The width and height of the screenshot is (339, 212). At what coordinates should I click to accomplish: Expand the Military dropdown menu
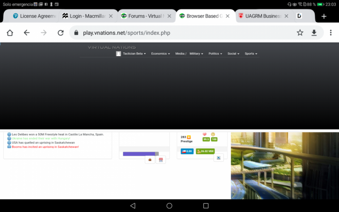point(196,54)
